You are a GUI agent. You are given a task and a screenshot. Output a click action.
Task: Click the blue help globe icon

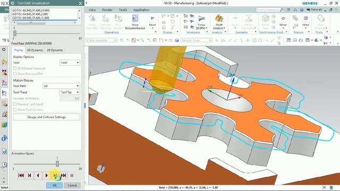302,10
